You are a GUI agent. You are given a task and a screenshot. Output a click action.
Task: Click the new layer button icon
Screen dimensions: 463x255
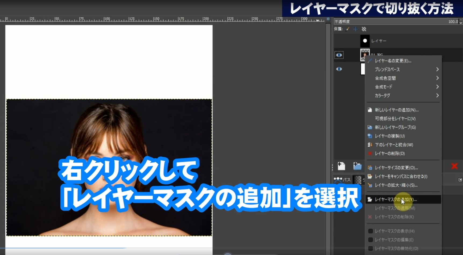[x=341, y=166]
